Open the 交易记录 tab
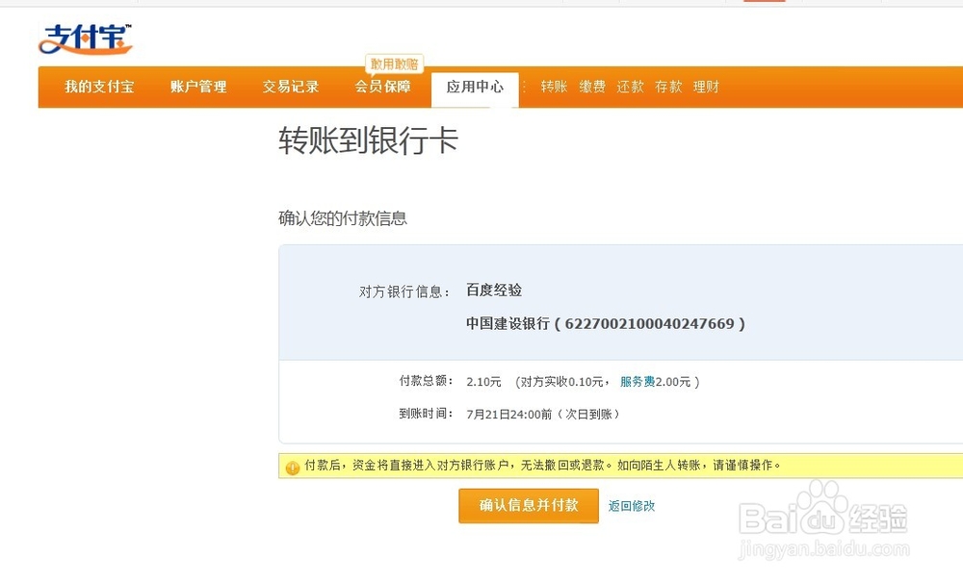This screenshot has height=582, width=963. (289, 87)
